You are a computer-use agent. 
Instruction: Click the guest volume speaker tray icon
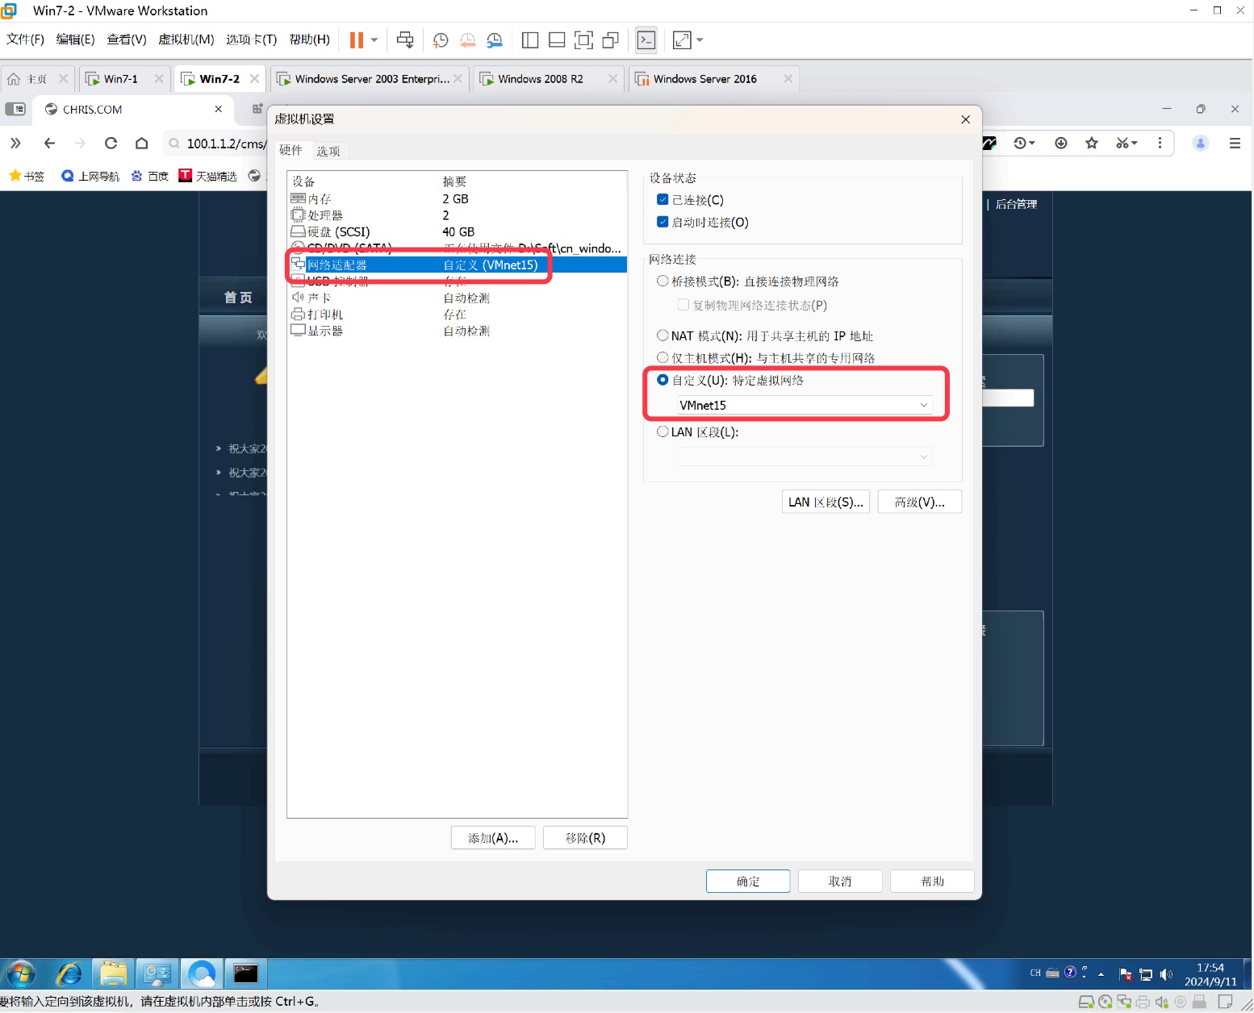click(1166, 974)
